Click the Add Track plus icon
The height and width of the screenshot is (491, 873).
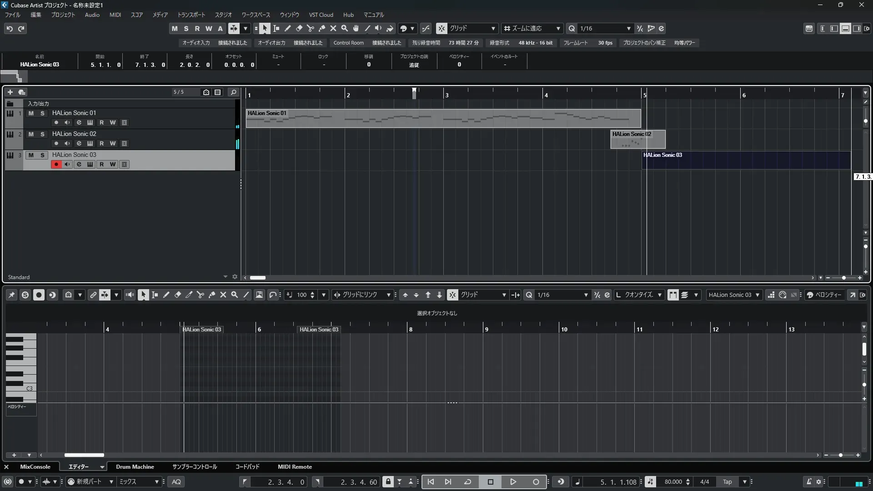10,92
